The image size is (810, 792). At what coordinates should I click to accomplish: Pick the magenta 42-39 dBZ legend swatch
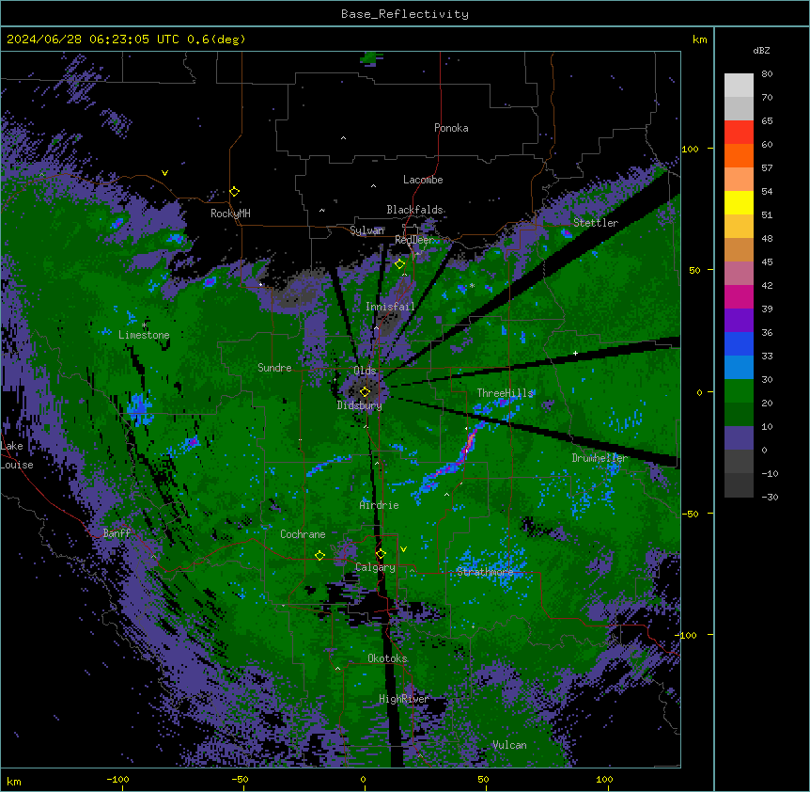739,296
